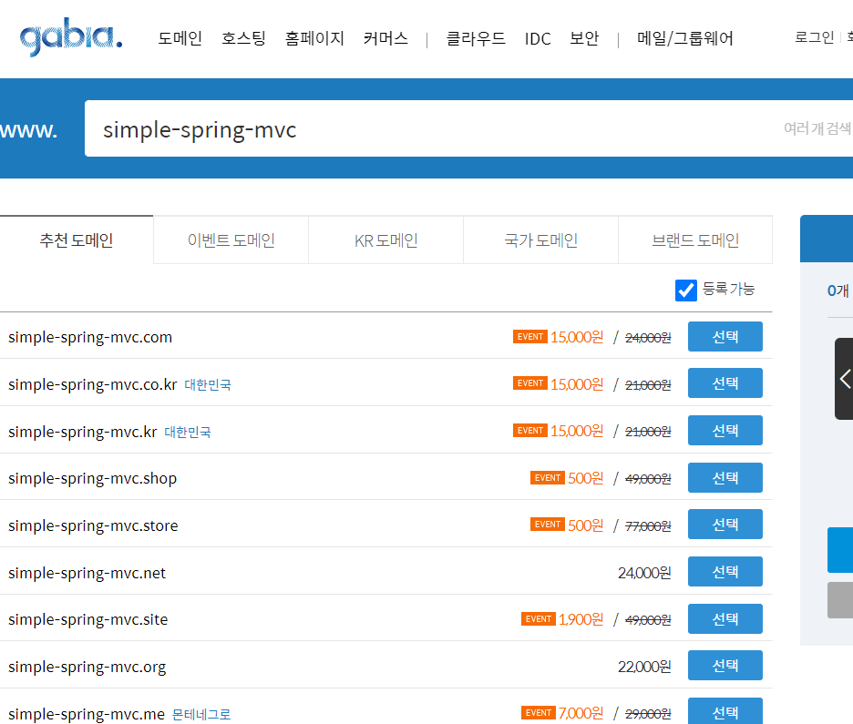Click the 0개 selected count
This screenshot has height=724, width=853.
tap(838, 291)
